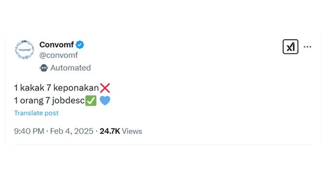This screenshot has width=322, height=181.
Task: Click the Feb 4, 2025 date
Action: (x=72, y=131)
